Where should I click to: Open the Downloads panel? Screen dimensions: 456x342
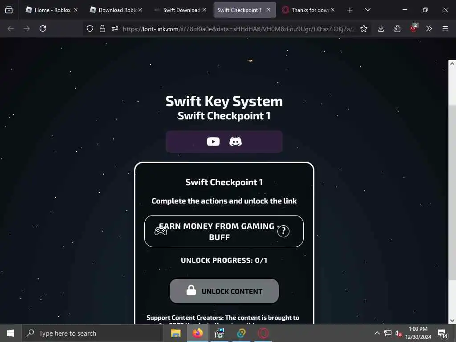[x=381, y=28]
